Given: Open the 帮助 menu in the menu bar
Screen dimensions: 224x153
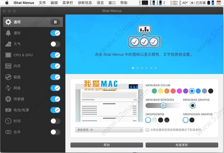Looking at the screenshot, I should pyautogui.click(x=124, y=3).
